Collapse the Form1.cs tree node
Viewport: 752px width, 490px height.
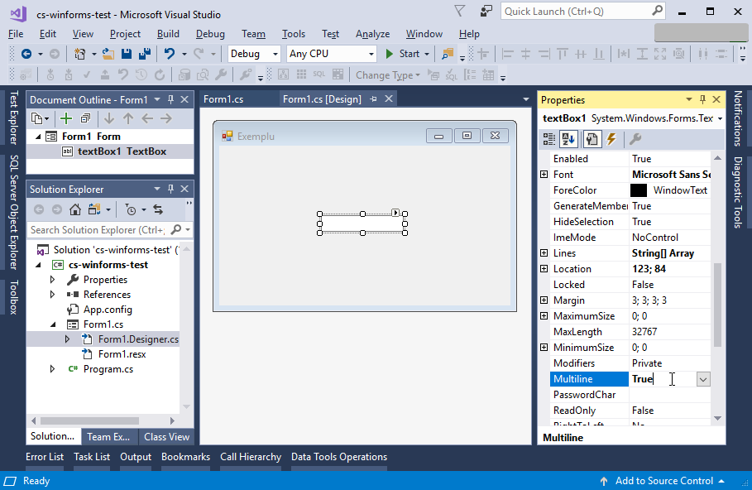53,324
